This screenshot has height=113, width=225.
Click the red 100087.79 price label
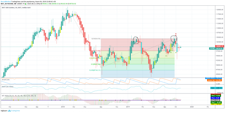pyautogui.click(x=220, y=46)
